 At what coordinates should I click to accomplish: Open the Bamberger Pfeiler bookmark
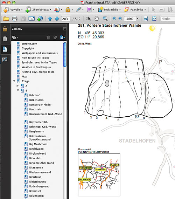pos(40,105)
